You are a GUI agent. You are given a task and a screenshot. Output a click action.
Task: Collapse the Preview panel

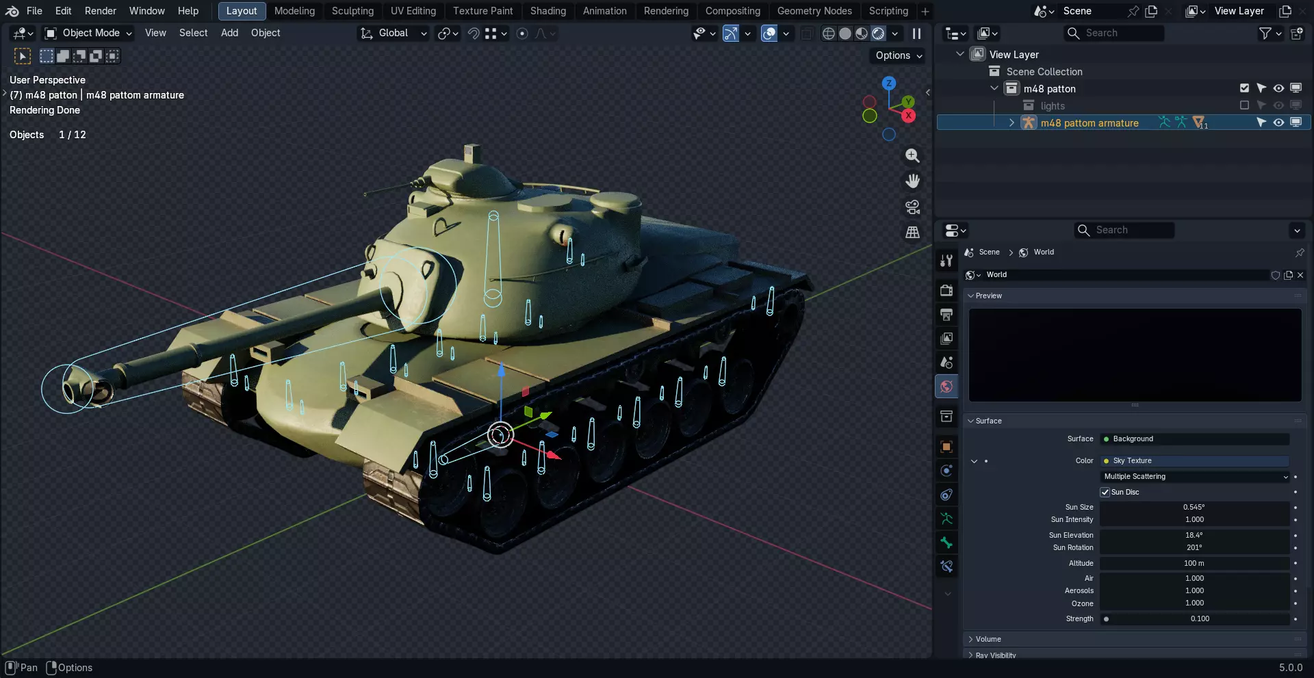pos(970,296)
